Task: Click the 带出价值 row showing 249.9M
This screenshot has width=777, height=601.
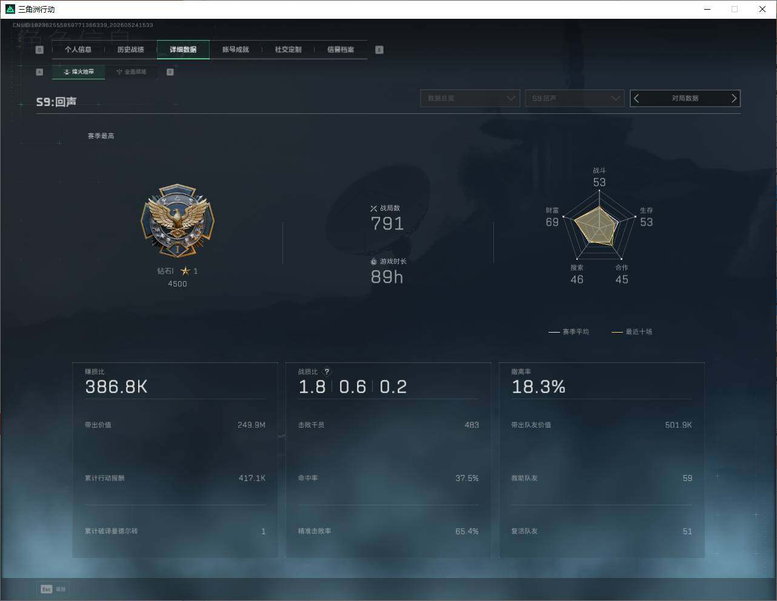Action: click(x=175, y=425)
